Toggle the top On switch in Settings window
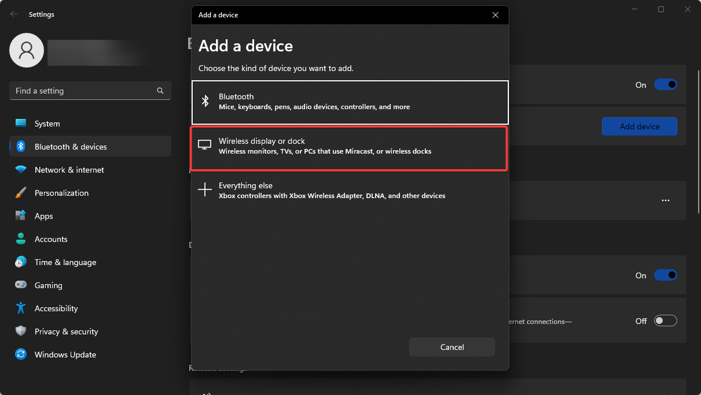The height and width of the screenshot is (395, 701). [x=666, y=84]
